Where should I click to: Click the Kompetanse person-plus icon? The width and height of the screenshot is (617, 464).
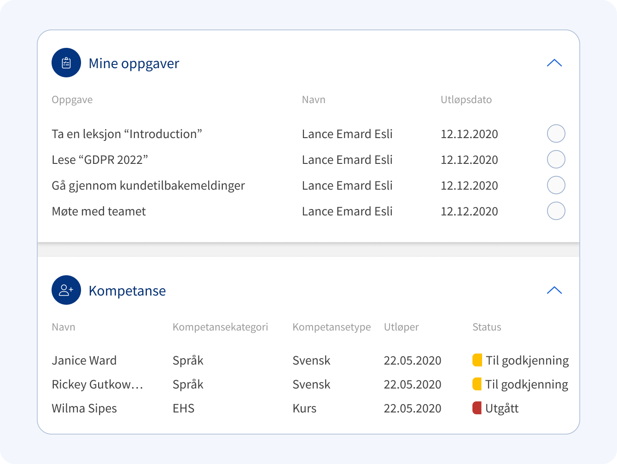tap(66, 290)
